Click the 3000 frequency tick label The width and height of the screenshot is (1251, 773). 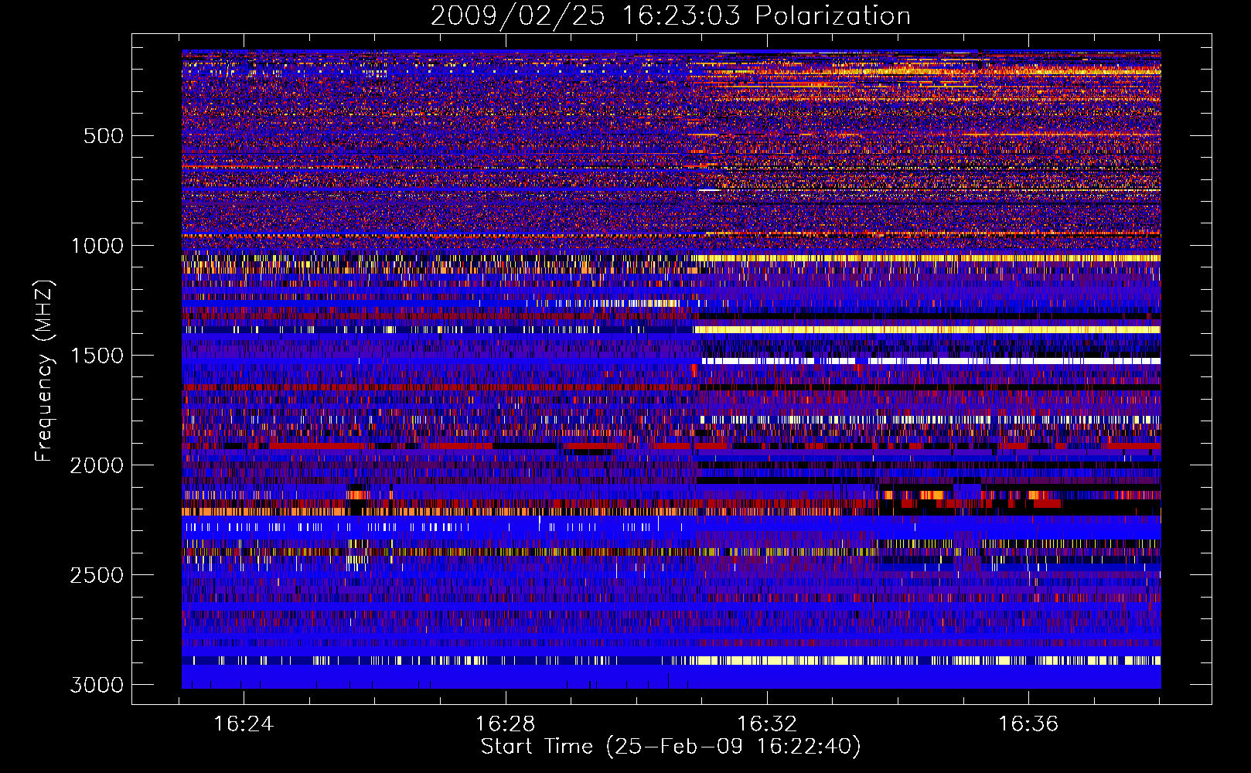click(x=97, y=685)
